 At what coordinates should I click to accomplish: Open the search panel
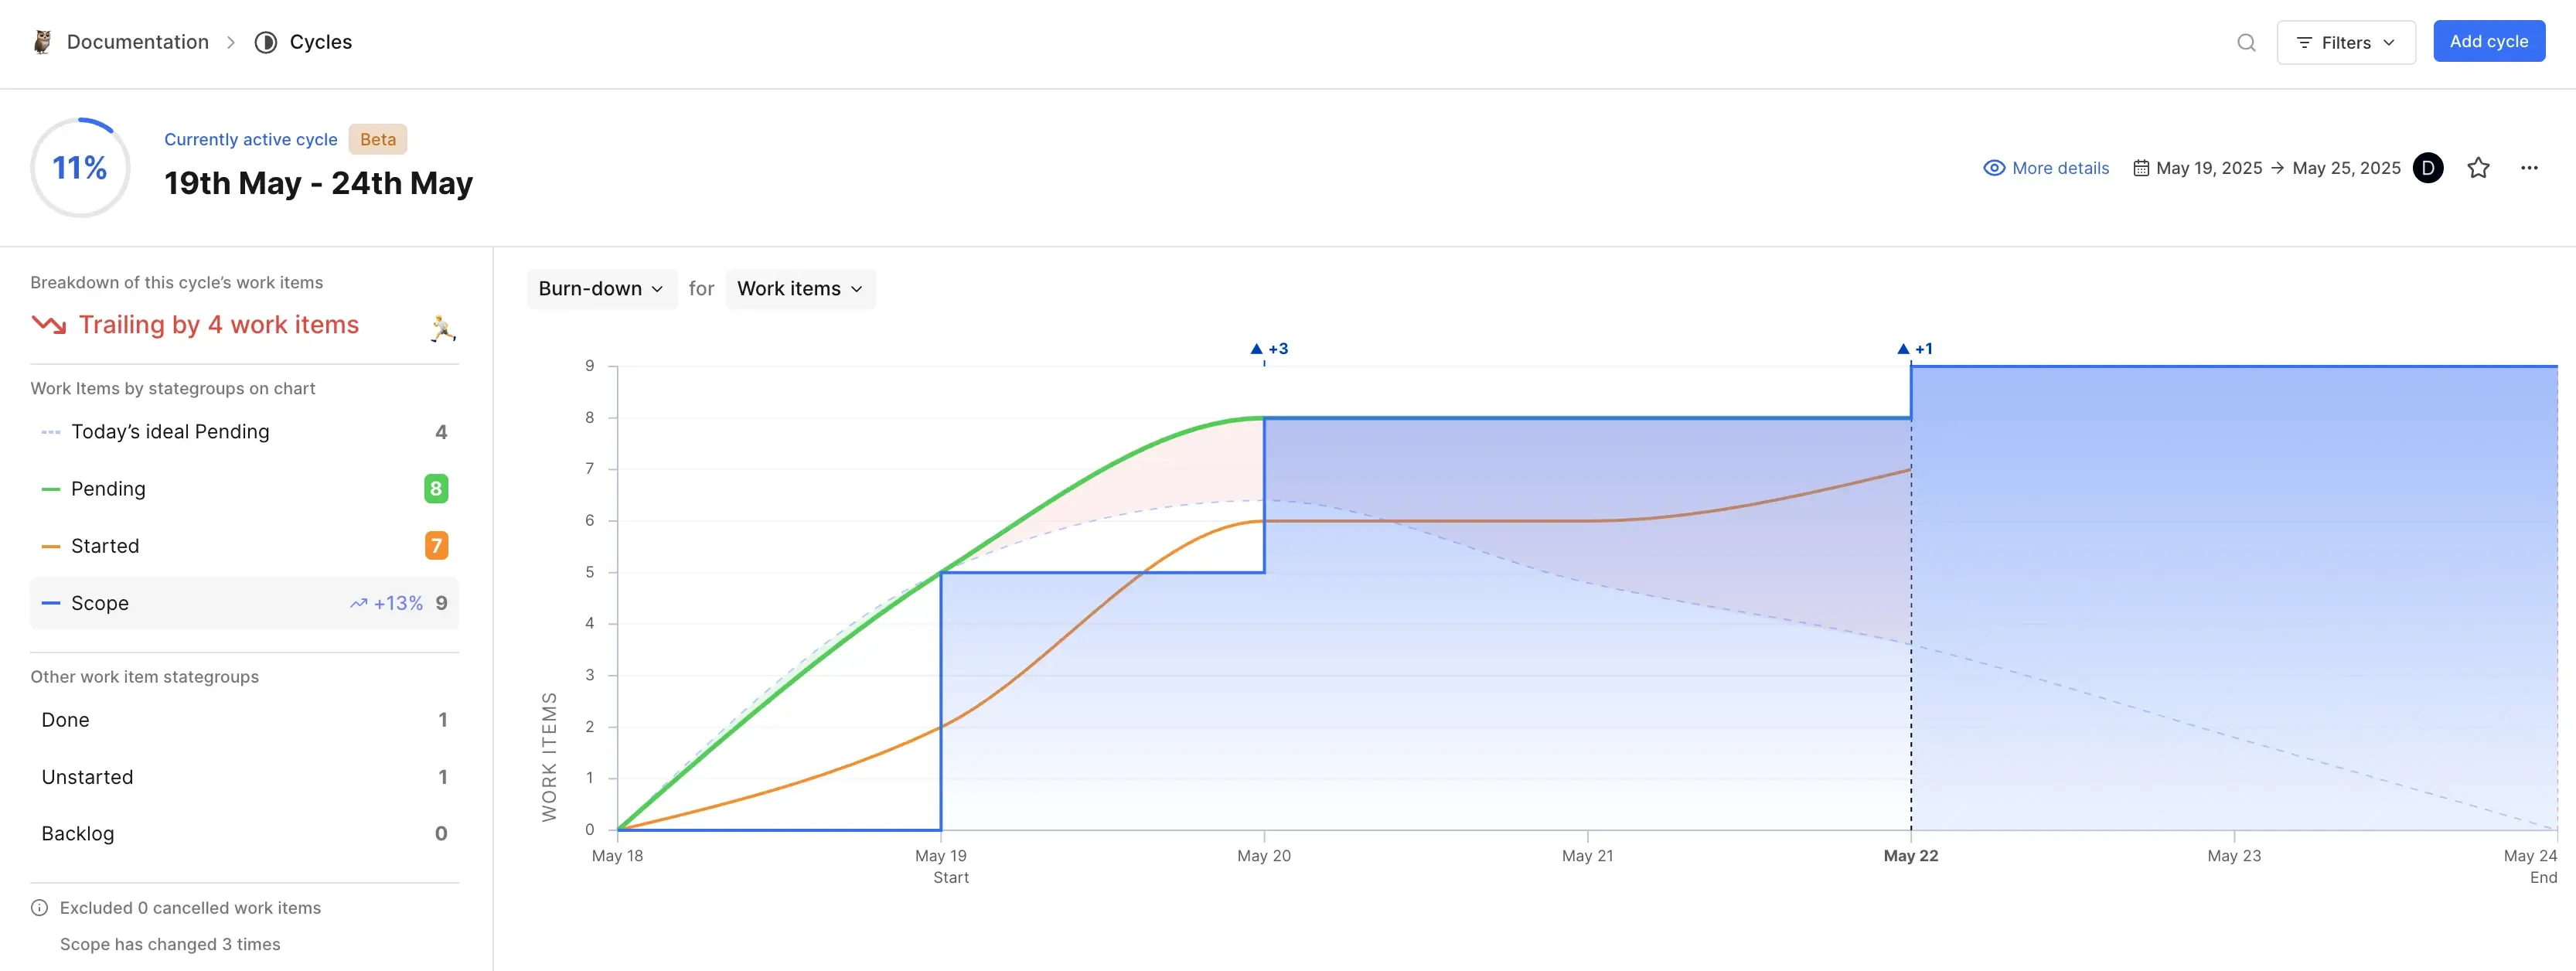pos(2246,42)
